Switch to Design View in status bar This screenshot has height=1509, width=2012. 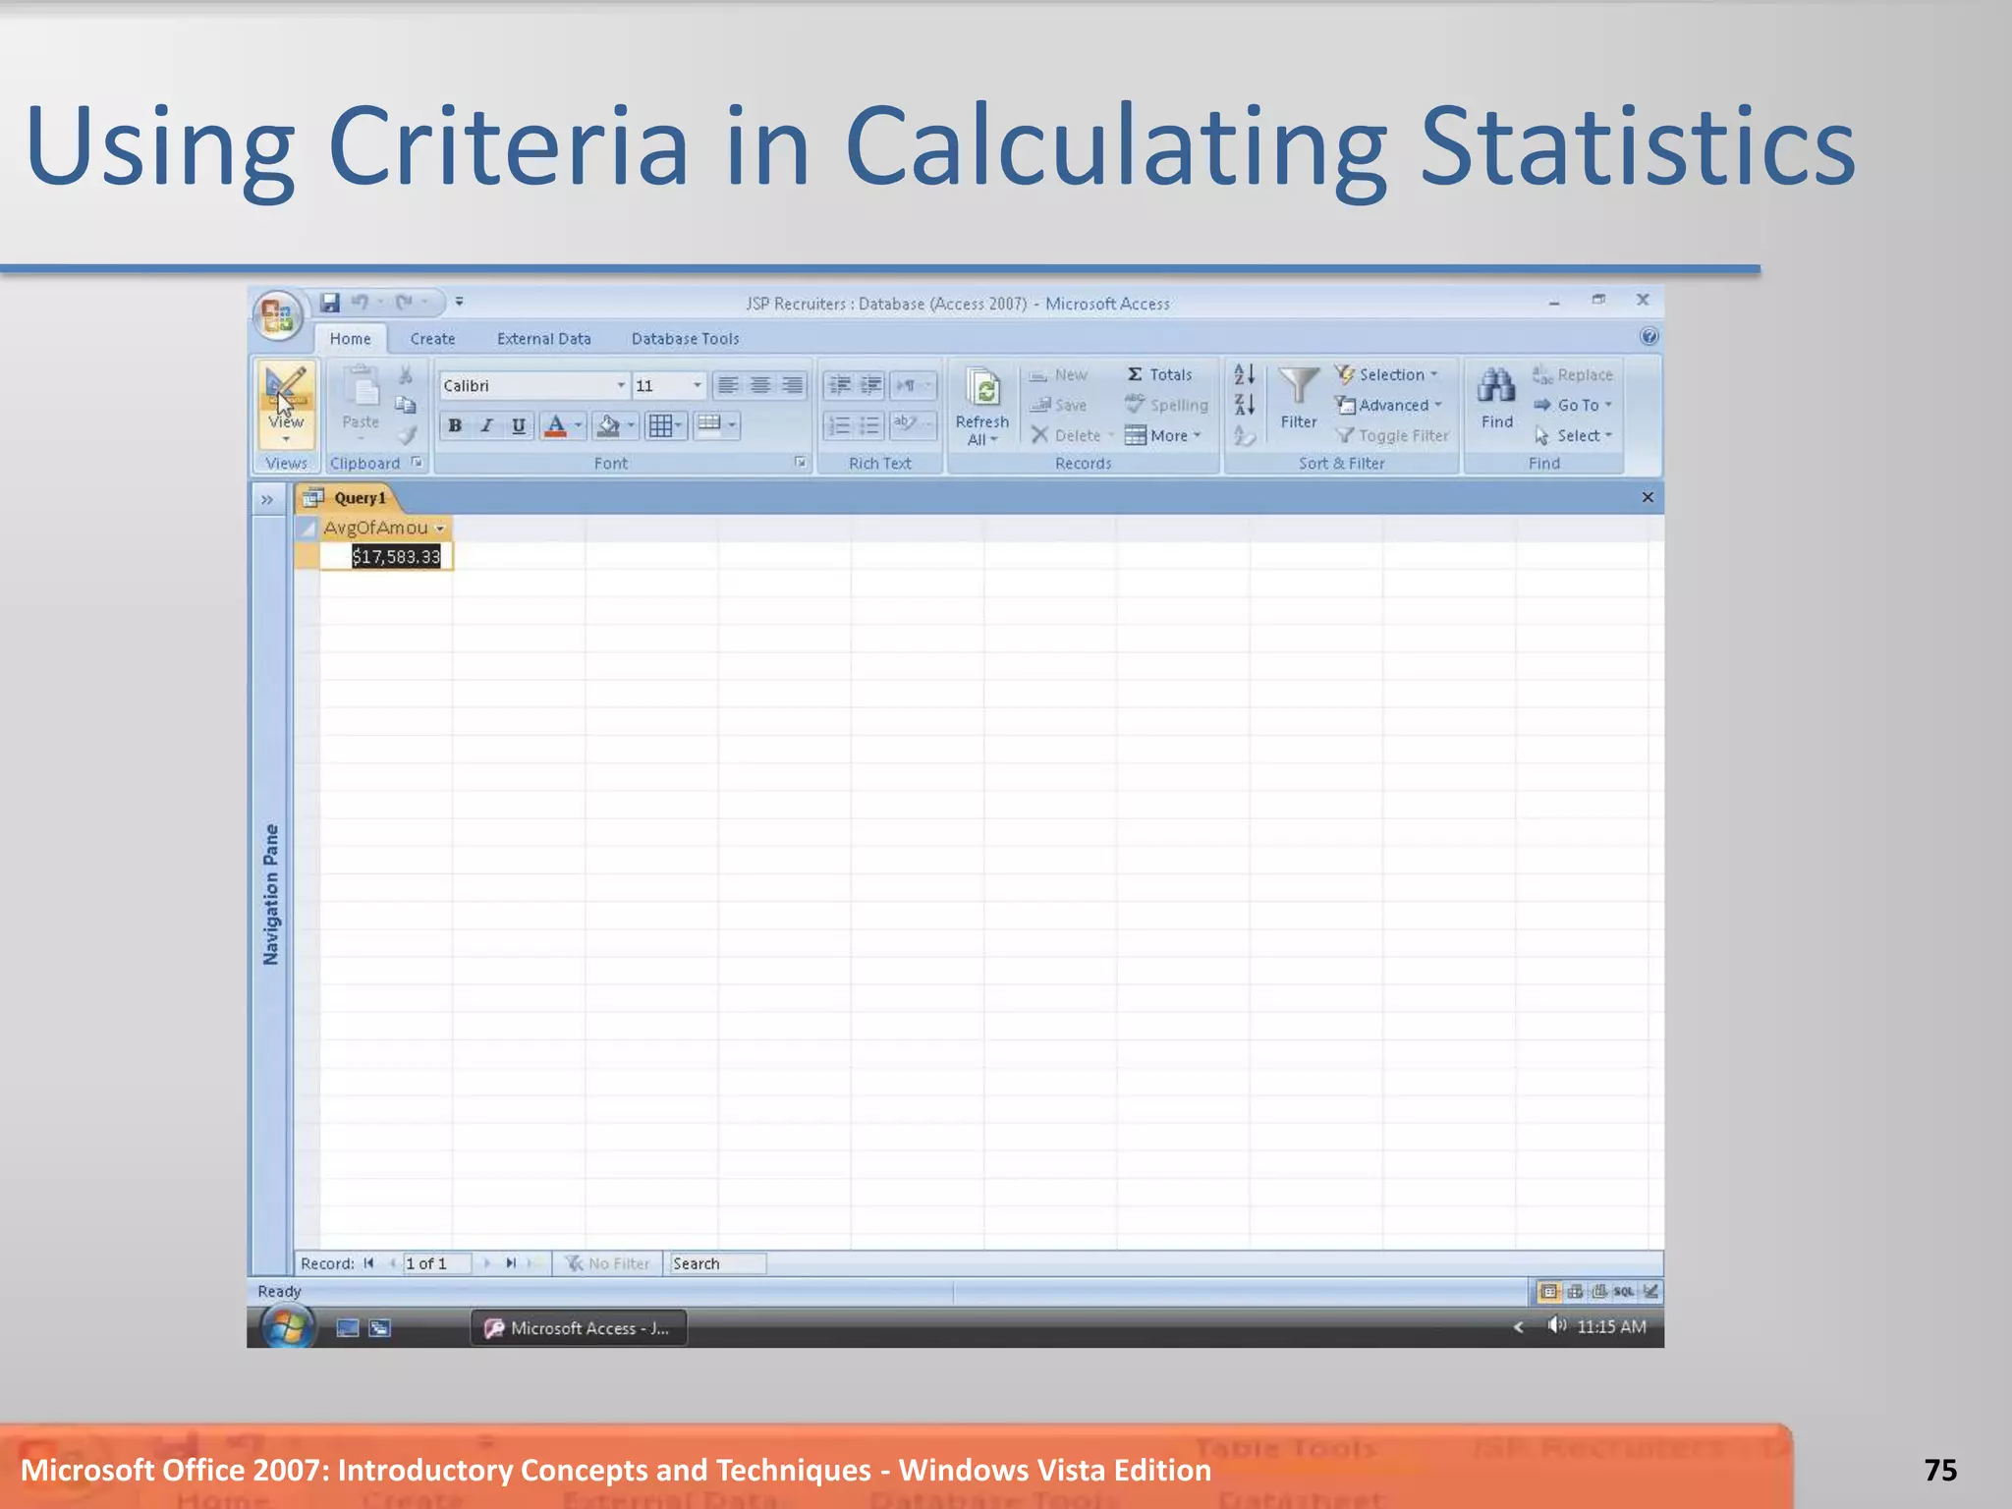coord(1650,1292)
